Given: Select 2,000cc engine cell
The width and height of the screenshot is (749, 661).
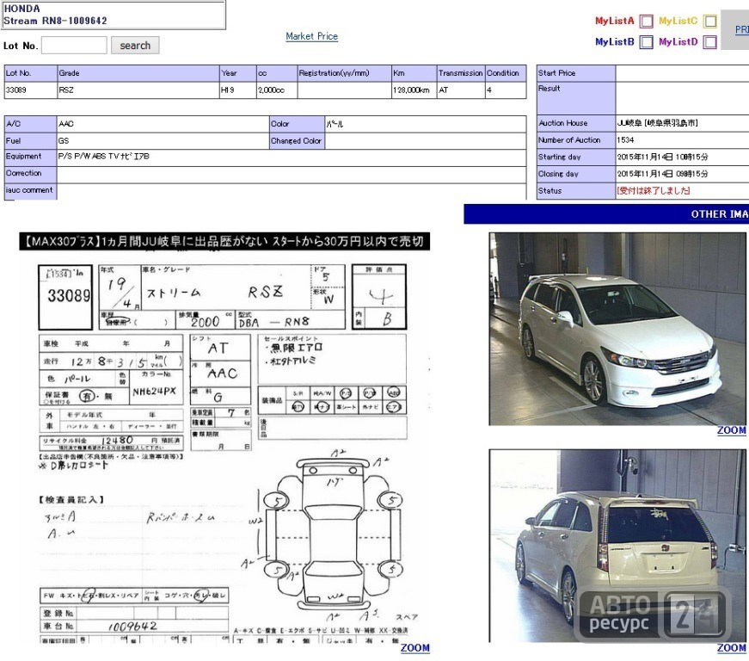Looking at the screenshot, I should click(x=277, y=90).
